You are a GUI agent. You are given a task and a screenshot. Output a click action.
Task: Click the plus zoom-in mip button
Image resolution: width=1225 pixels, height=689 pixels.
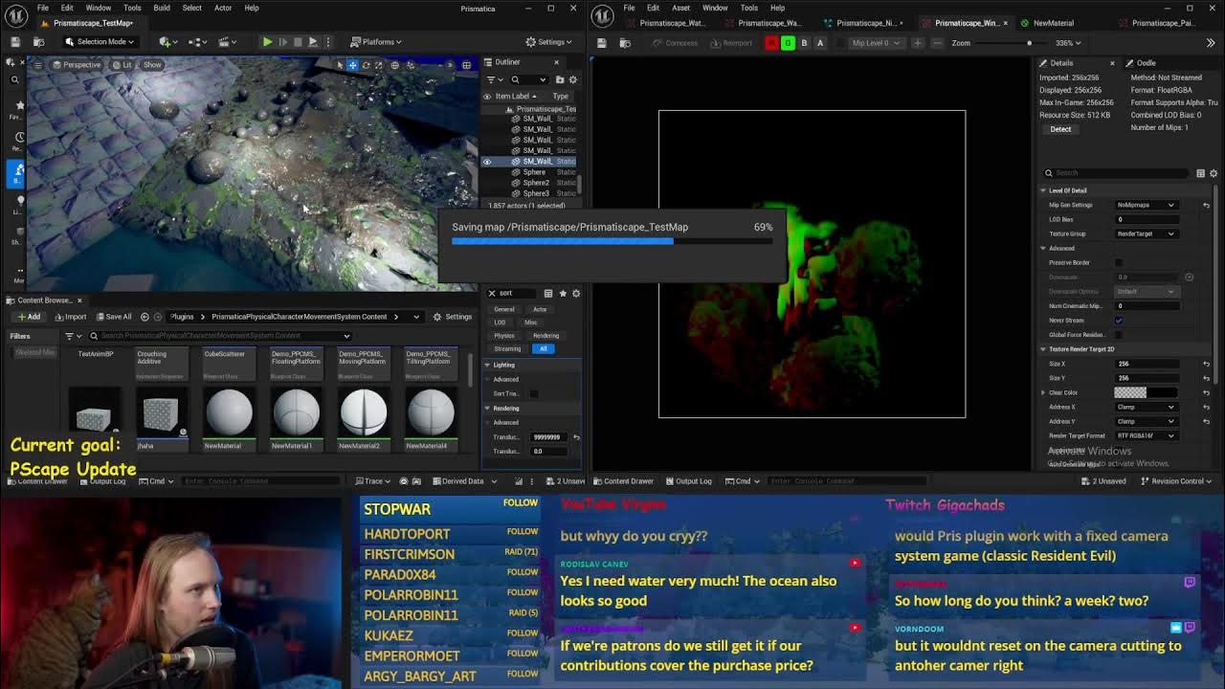coord(918,43)
